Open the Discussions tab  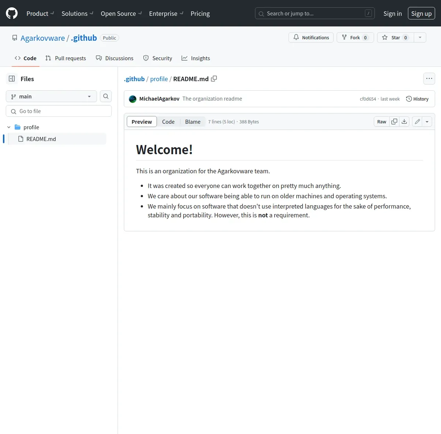(114, 58)
